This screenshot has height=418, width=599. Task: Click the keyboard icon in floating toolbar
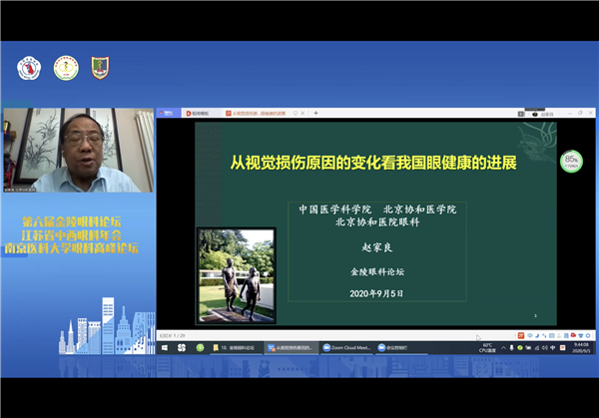[552, 335]
